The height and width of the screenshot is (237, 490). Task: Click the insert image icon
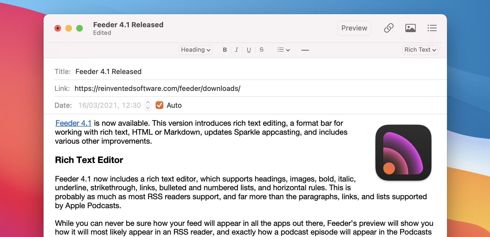(410, 28)
